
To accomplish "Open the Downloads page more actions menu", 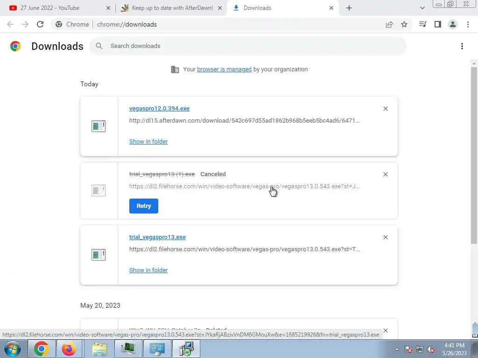I will [462, 46].
